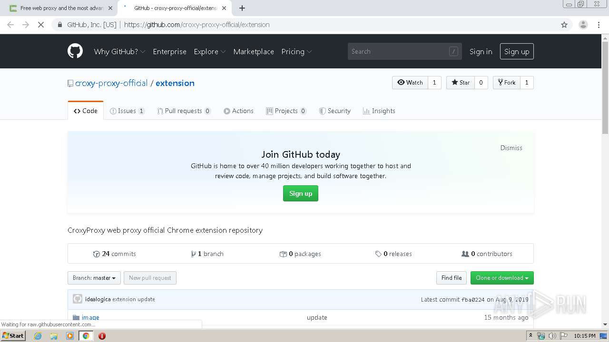
Task: Click the Find file button
Action: pyautogui.click(x=452, y=278)
